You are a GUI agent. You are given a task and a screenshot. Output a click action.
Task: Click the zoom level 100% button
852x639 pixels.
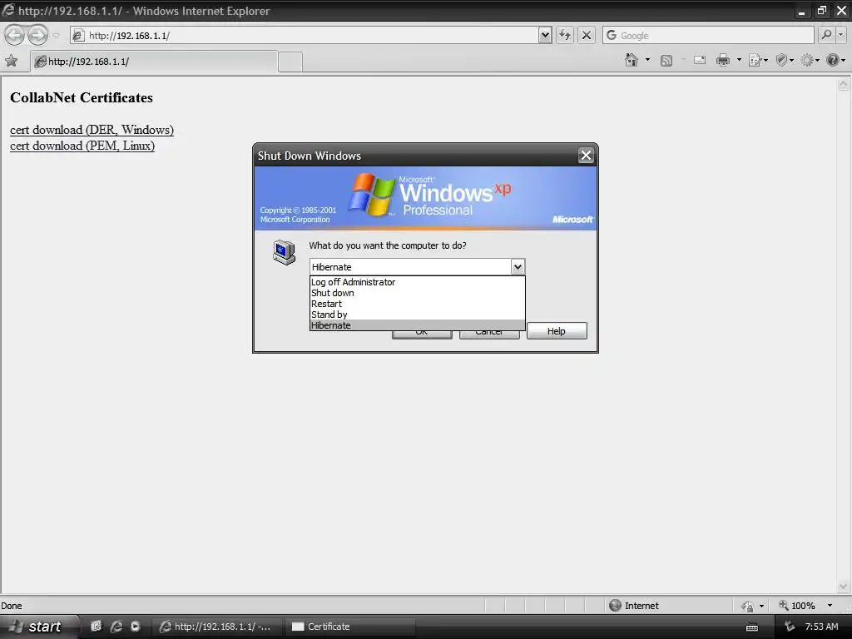(797, 606)
